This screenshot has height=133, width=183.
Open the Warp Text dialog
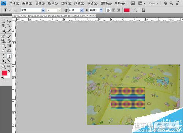[x=135, y=10]
